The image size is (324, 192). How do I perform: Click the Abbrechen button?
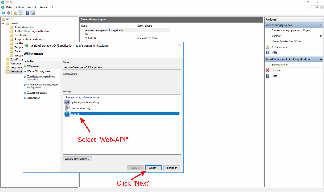(x=171, y=168)
